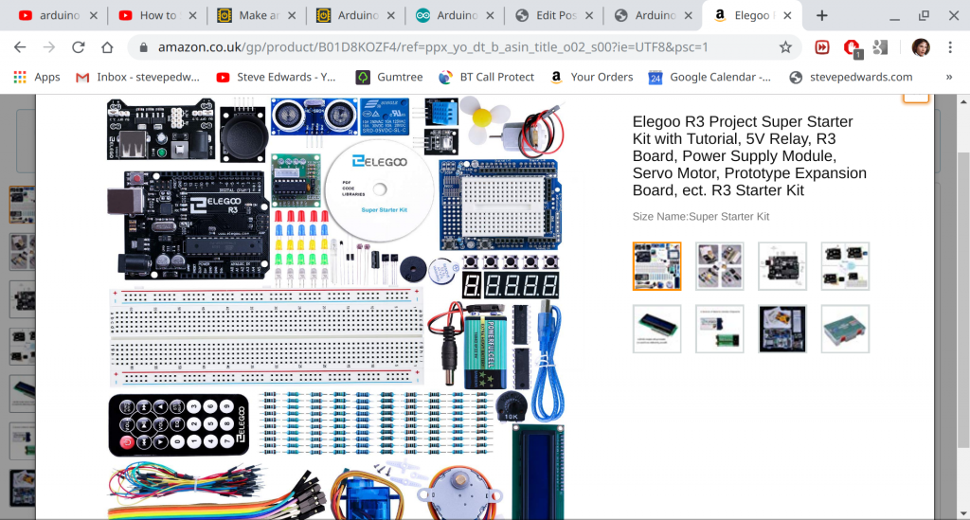Click the address bar URL field
This screenshot has height=520, width=970.
tap(455, 47)
